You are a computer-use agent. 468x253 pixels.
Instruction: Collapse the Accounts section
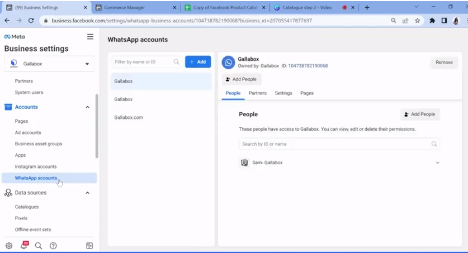tap(87, 107)
